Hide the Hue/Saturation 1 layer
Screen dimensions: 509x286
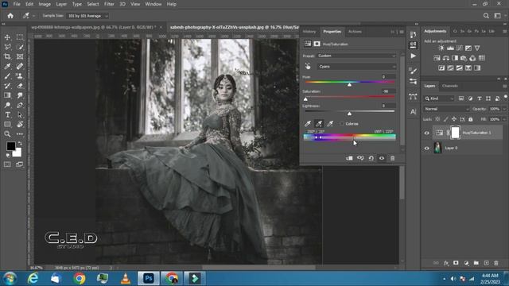click(x=427, y=133)
